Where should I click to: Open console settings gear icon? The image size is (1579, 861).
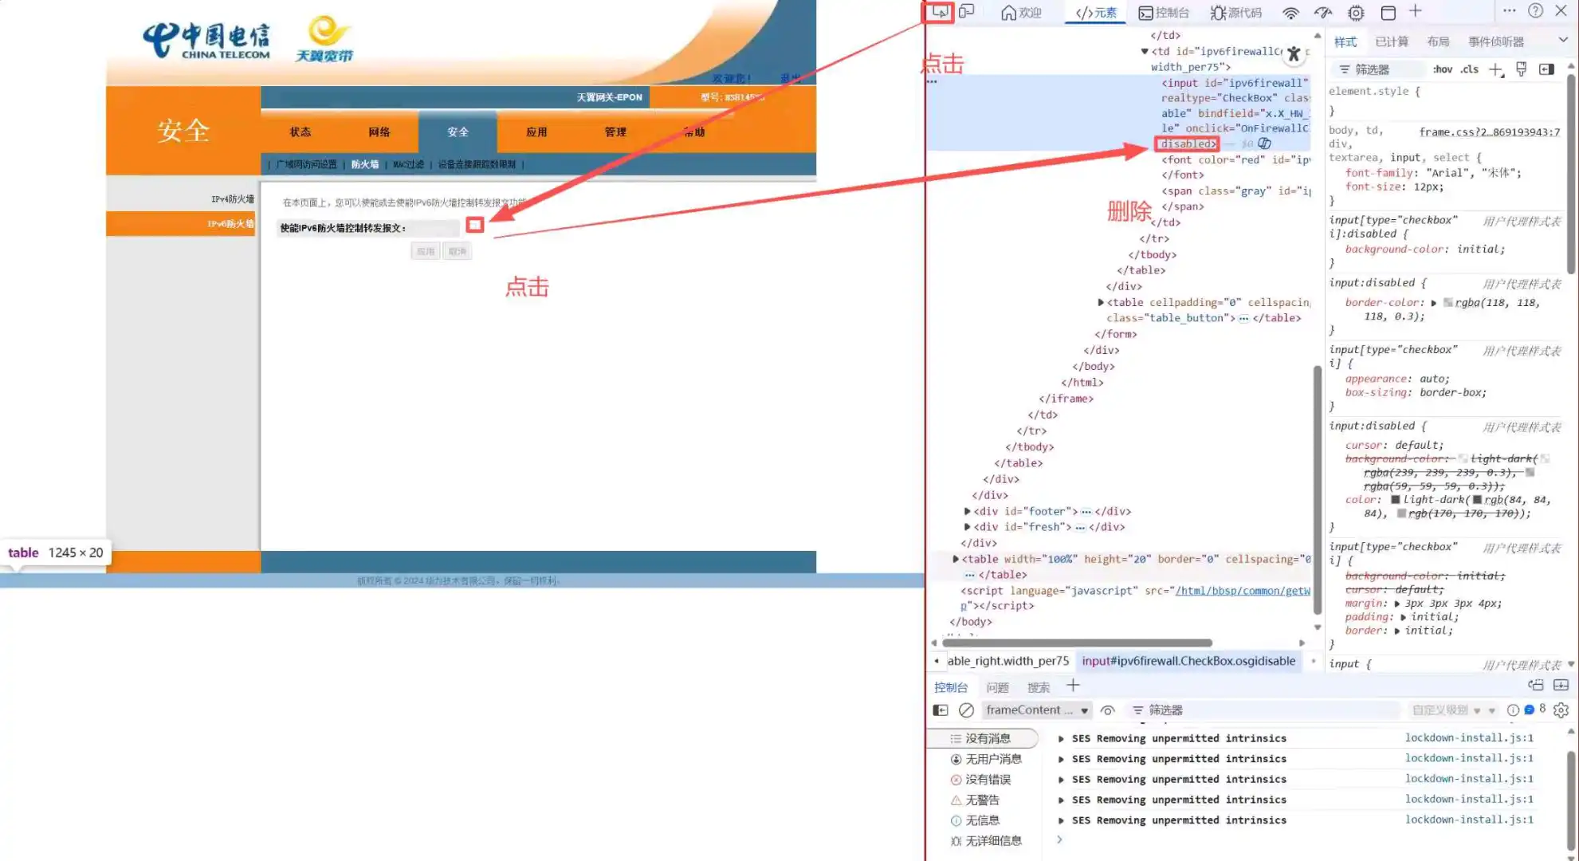pyautogui.click(x=1561, y=710)
